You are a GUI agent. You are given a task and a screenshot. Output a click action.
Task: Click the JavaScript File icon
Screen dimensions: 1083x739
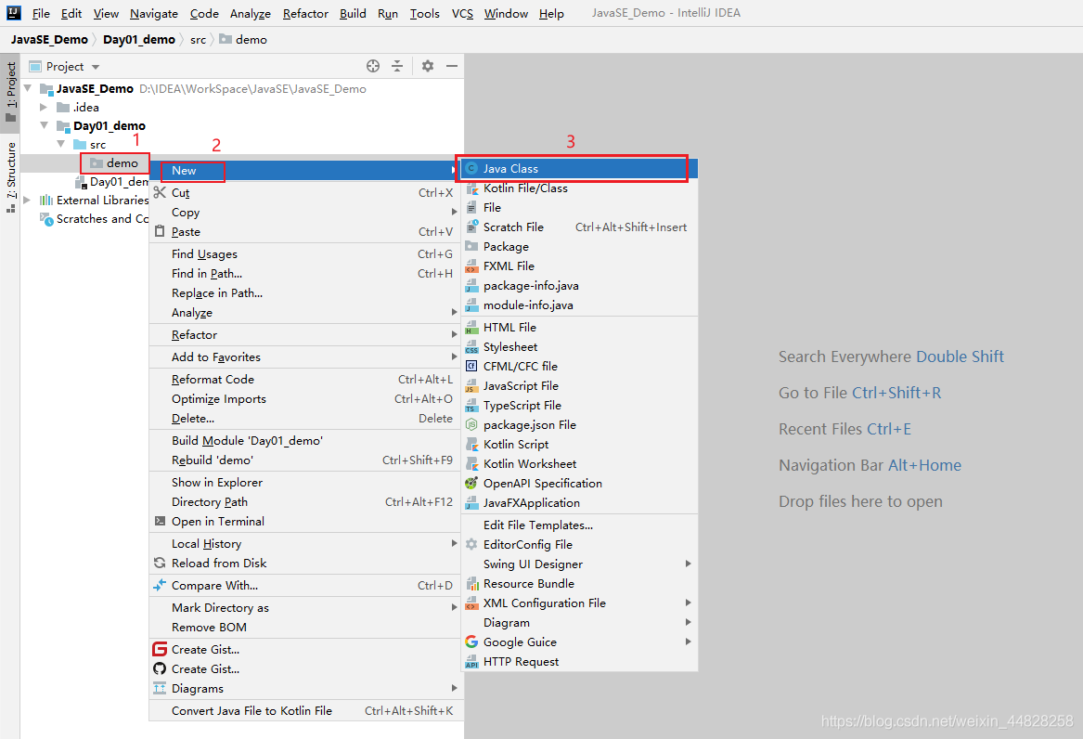coord(471,386)
